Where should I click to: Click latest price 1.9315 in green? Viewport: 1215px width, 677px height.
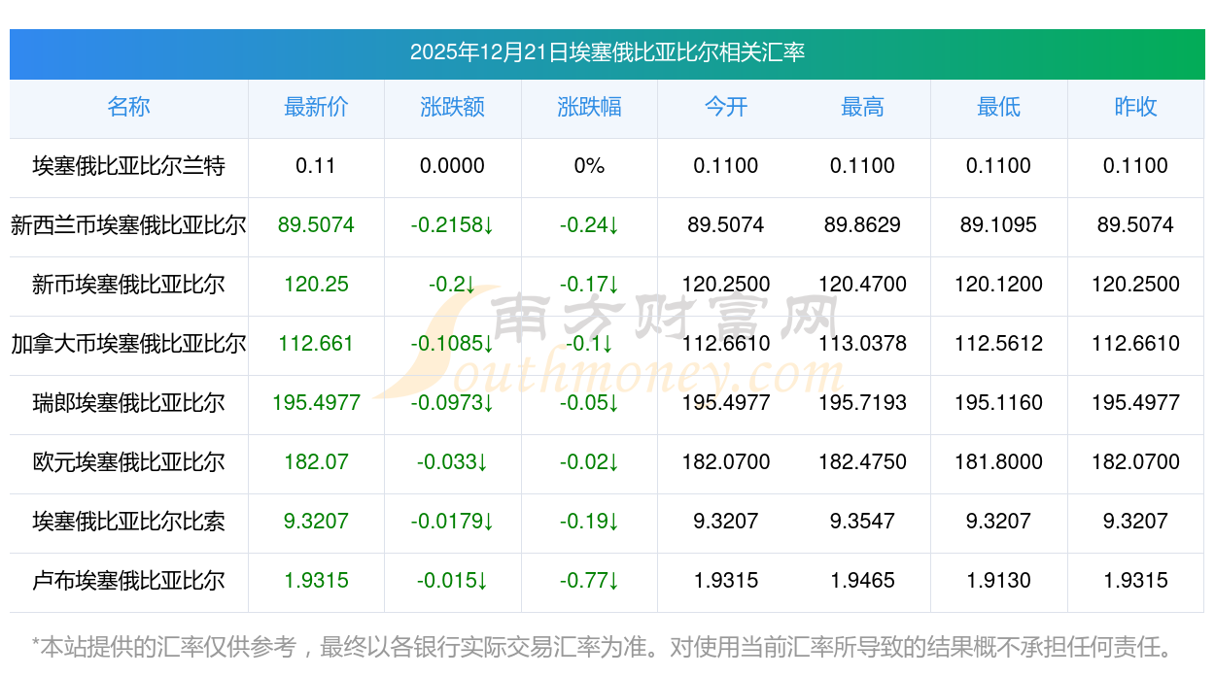coord(316,581)
